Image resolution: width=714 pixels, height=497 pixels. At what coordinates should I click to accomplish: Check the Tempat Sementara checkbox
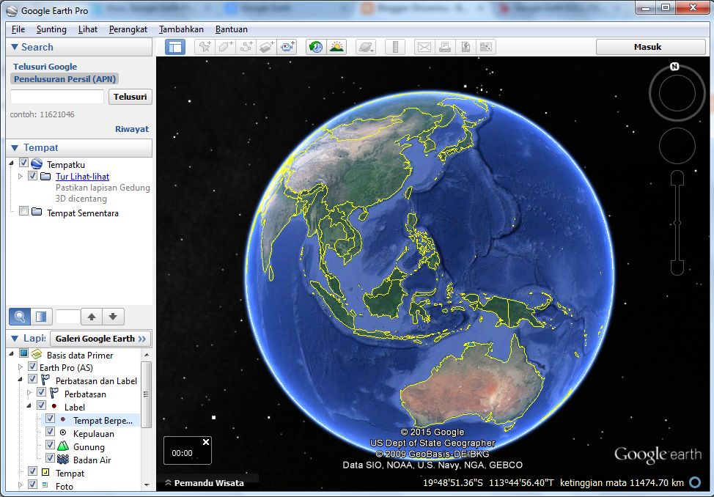click(23, 211)
